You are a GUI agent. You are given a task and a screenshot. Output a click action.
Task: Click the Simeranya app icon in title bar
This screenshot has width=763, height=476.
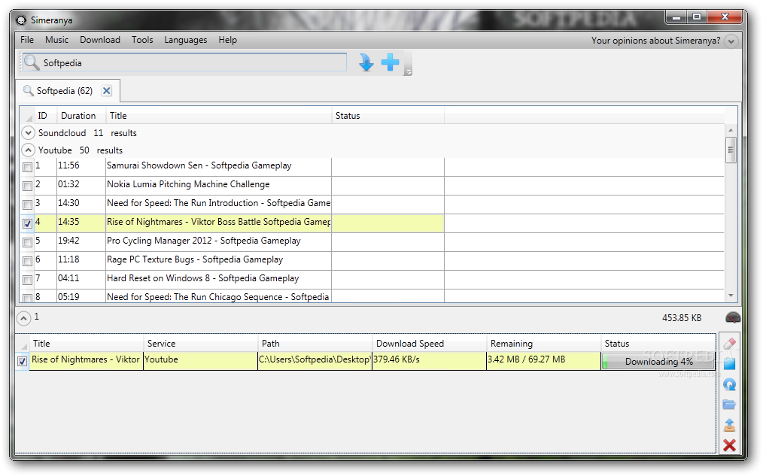point(21,20)
